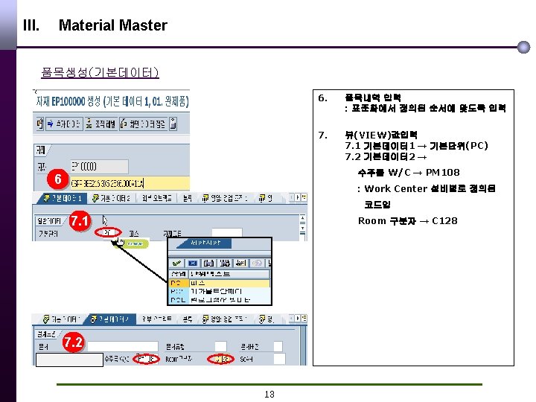
Task: Click the scroll-up arrow of general data panel
Action: (x=302, y=218)
